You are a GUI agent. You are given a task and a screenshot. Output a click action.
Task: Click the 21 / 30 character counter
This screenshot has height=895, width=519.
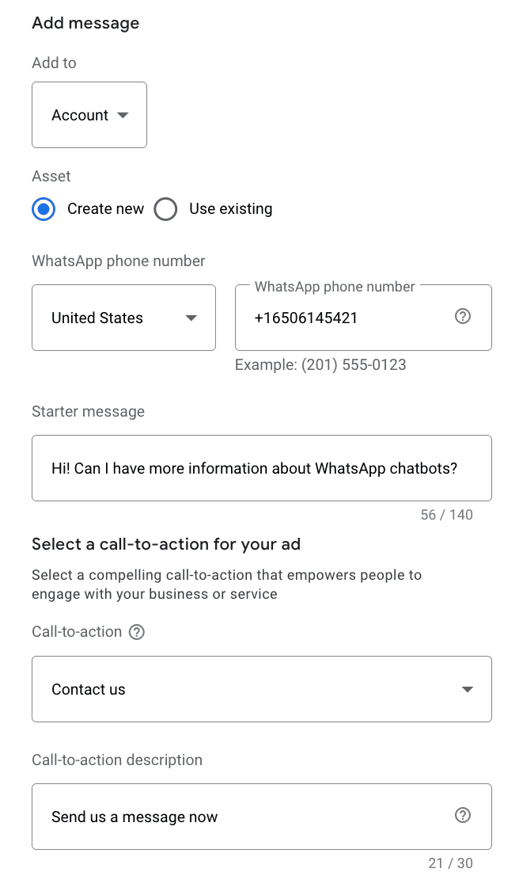pyautogui.click(x=450, y=863)
